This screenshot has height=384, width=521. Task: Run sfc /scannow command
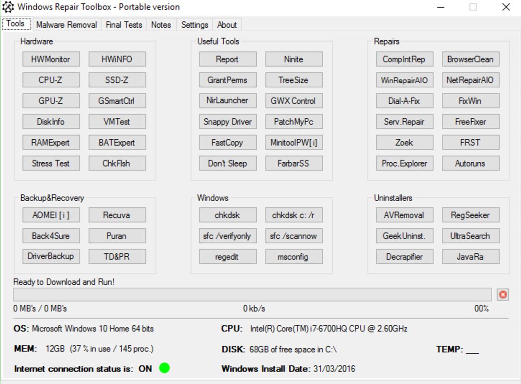pyautogui.click(x=294, y=236)
